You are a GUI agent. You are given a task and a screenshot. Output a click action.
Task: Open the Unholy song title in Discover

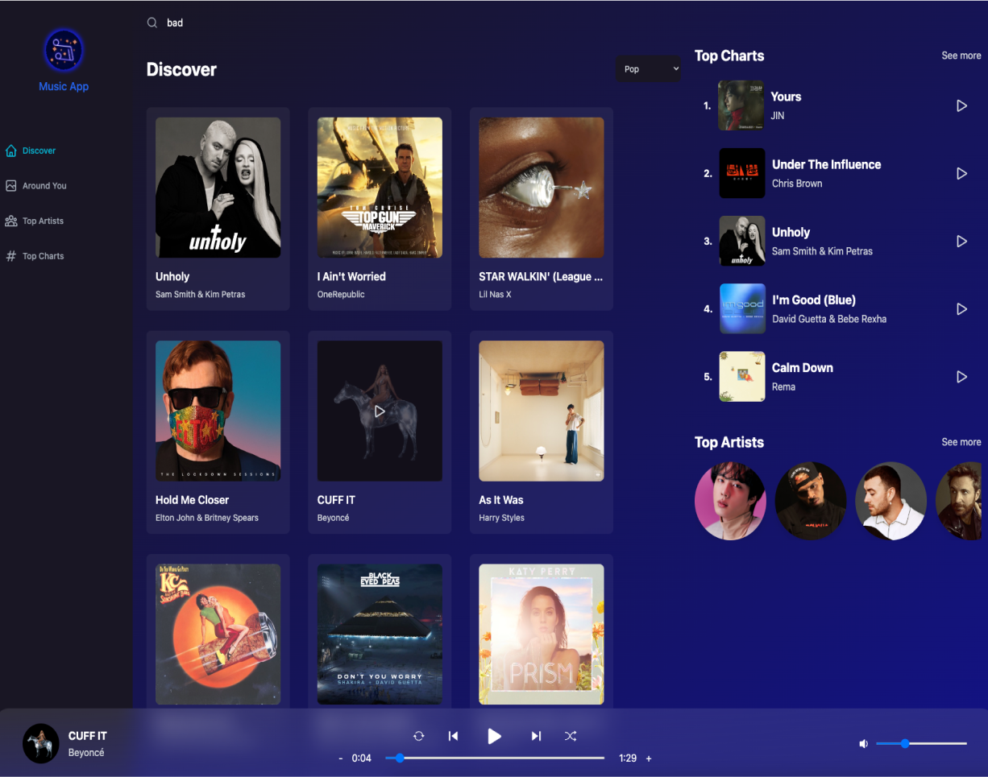[172, 276]
